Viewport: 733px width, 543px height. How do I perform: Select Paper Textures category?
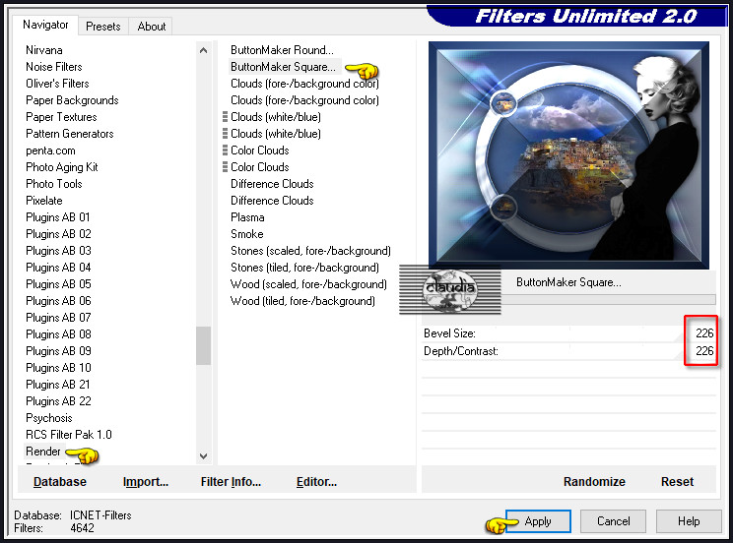point(61,117)
